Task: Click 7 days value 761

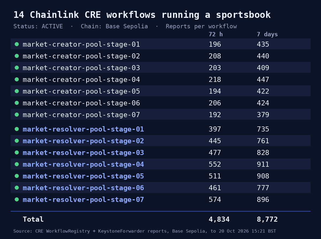Action: point(263,141)
